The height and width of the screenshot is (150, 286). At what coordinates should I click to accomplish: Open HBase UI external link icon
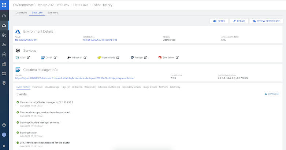pyautogui.click(x=85, y=58)
